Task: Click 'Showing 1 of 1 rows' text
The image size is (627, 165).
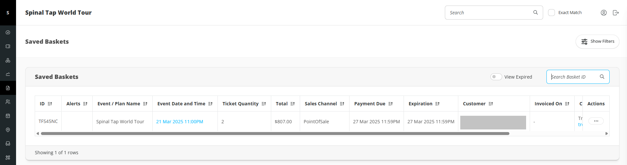Action: point(57,153)
